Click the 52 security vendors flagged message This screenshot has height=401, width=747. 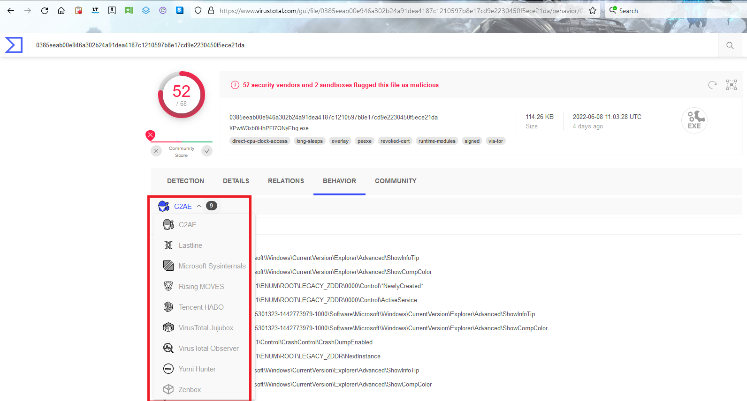point(341,85)
